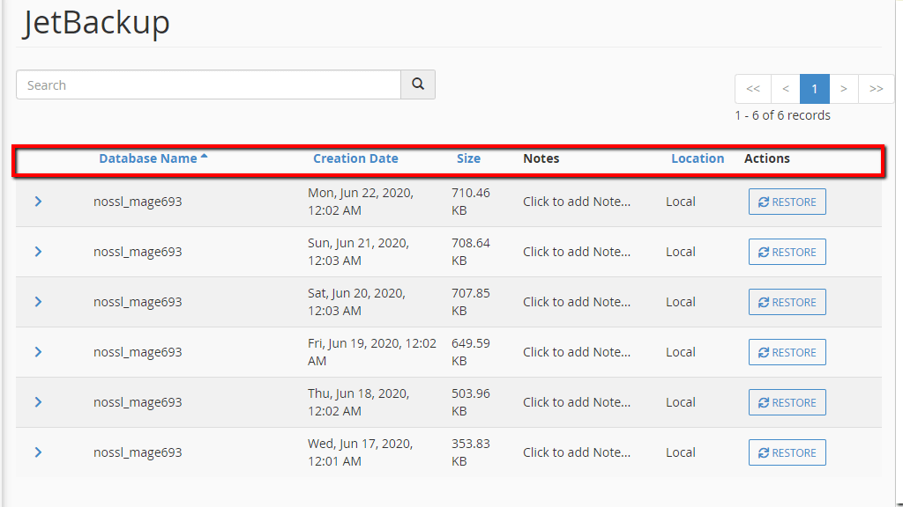
Task: Expand the Jun 22, 2020 backup row
Action: click(x=38, y=202)
